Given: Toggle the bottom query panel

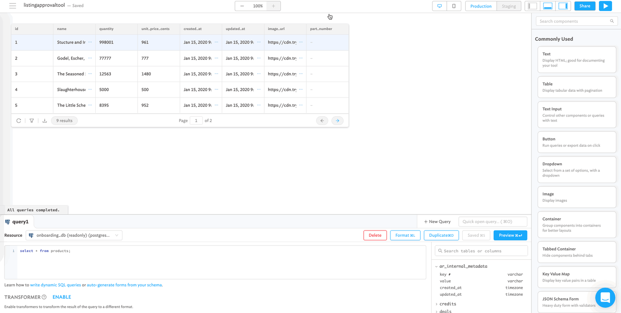Looking at the screenshot, I should click(548, 6).
